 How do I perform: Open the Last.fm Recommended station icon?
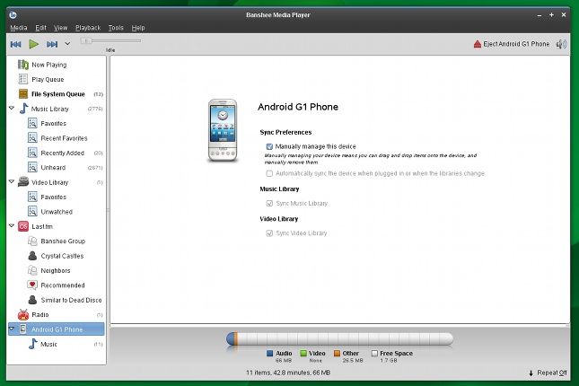pos(33,285)
